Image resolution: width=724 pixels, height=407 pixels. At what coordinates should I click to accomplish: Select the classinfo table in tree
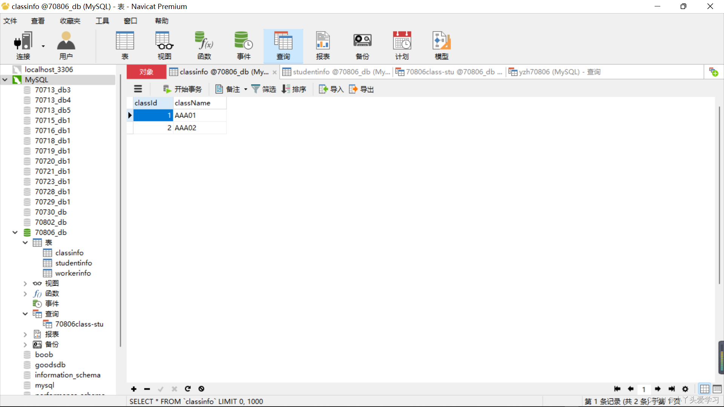point(69,253)
